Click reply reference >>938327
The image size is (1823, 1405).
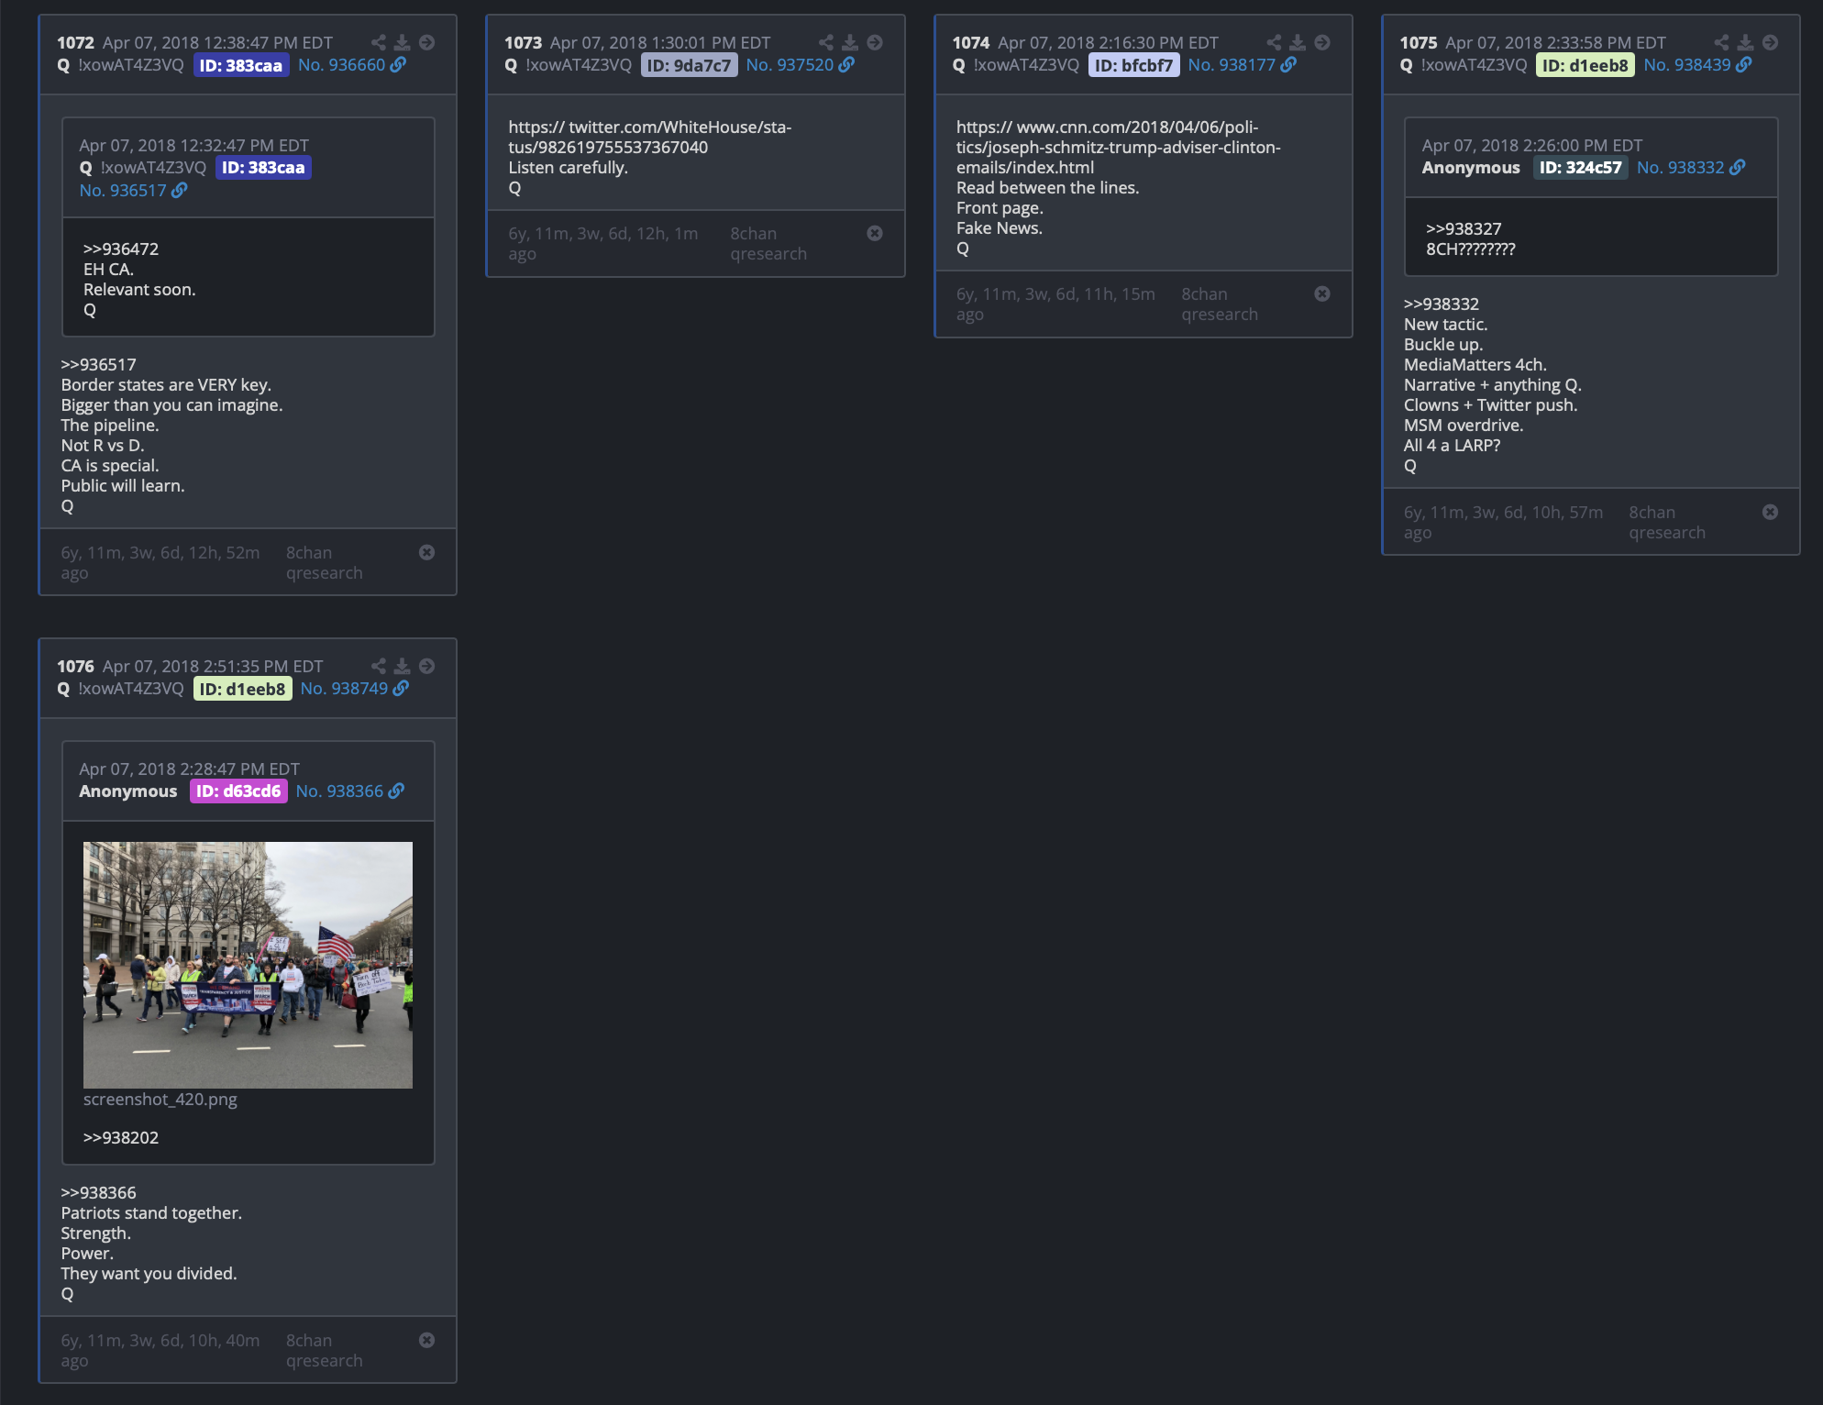click(x=1464, y=228)
